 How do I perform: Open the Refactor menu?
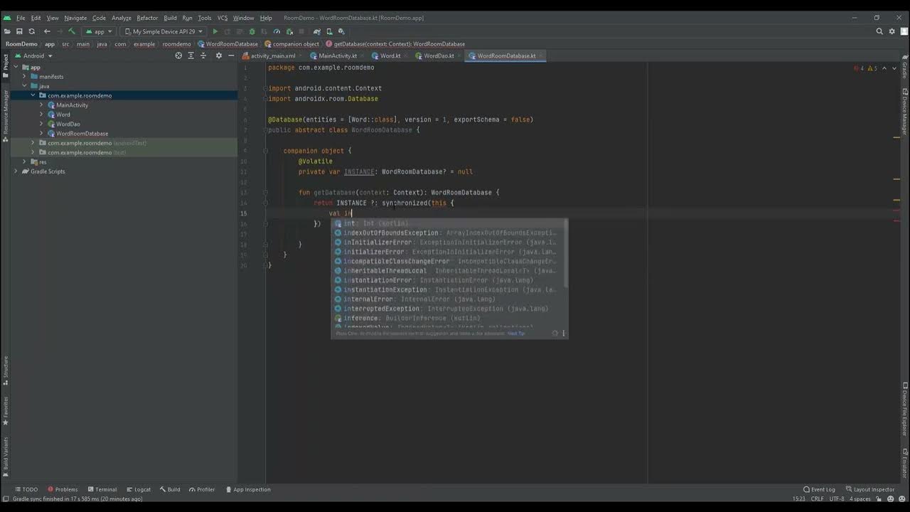click(147, 18)
